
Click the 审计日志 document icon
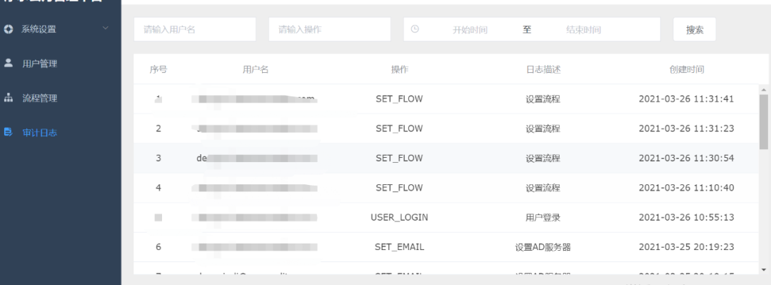[9, 132]
